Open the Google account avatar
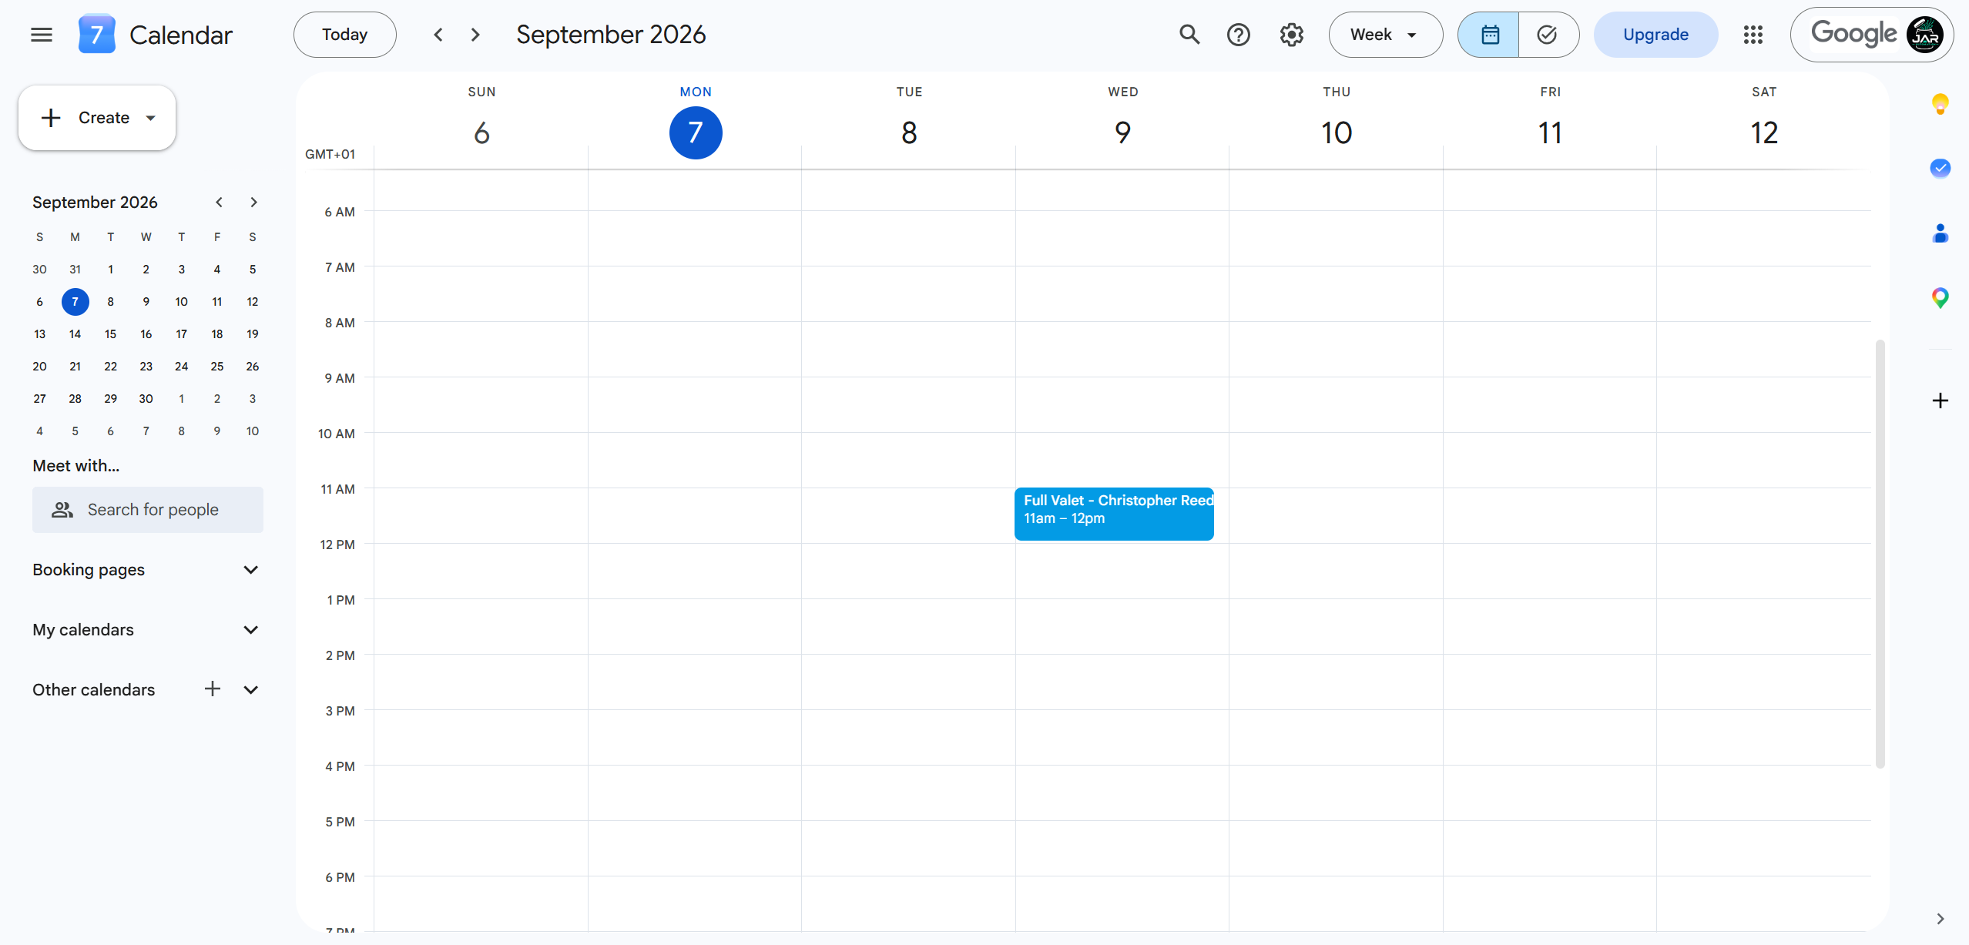Image resolution: width=1969 pixels, height=945 pixels. pyautogui.click(x=1925, y=35)
